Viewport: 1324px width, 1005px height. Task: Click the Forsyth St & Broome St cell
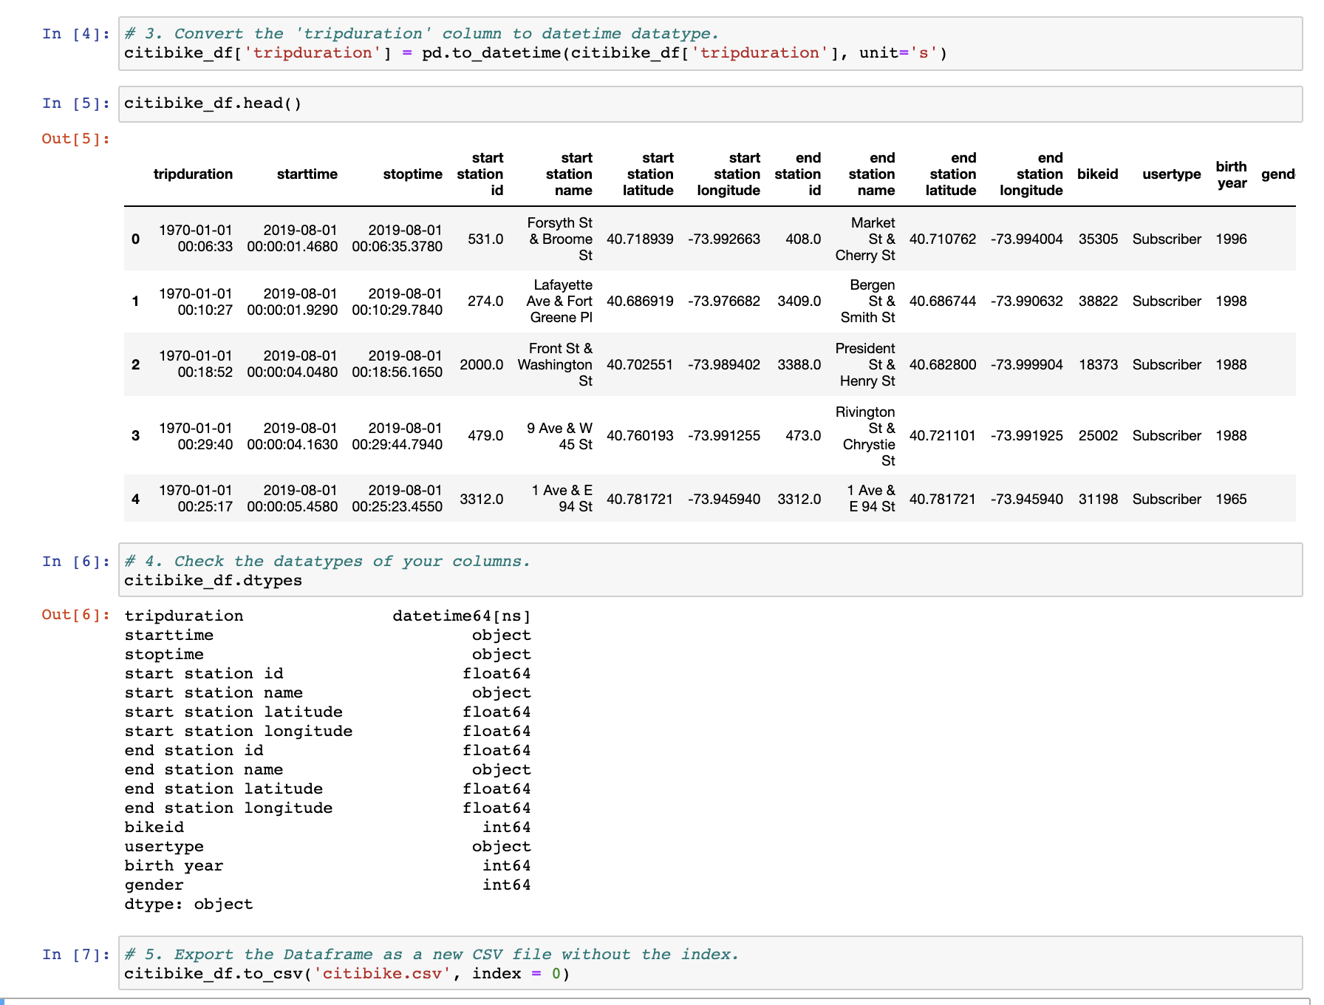[559, 239]
